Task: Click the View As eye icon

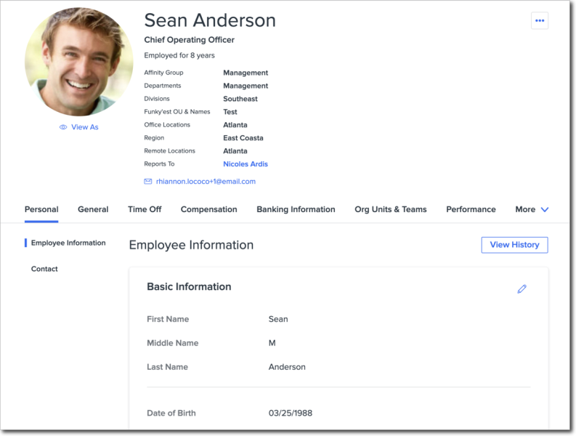Action: pos(63,127)
